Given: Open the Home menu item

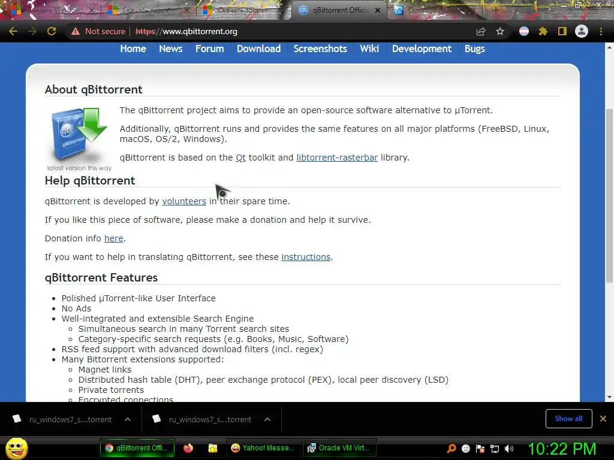Looking at the screenshot, I should pyautogui.click(x=133, y=49).
